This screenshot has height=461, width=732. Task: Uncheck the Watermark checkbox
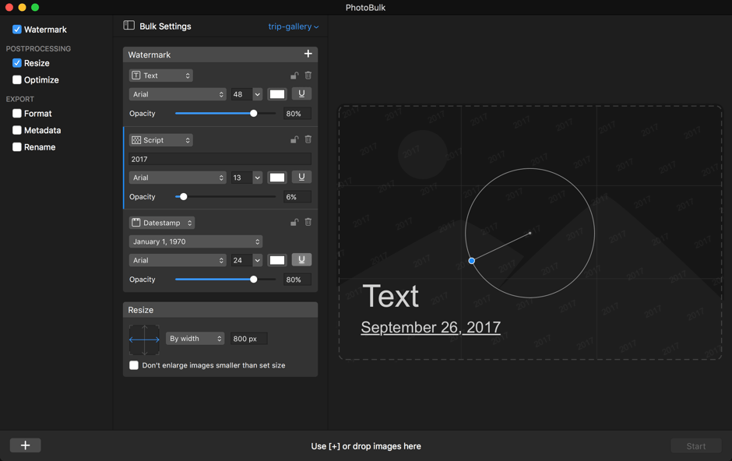pos(17,30)
